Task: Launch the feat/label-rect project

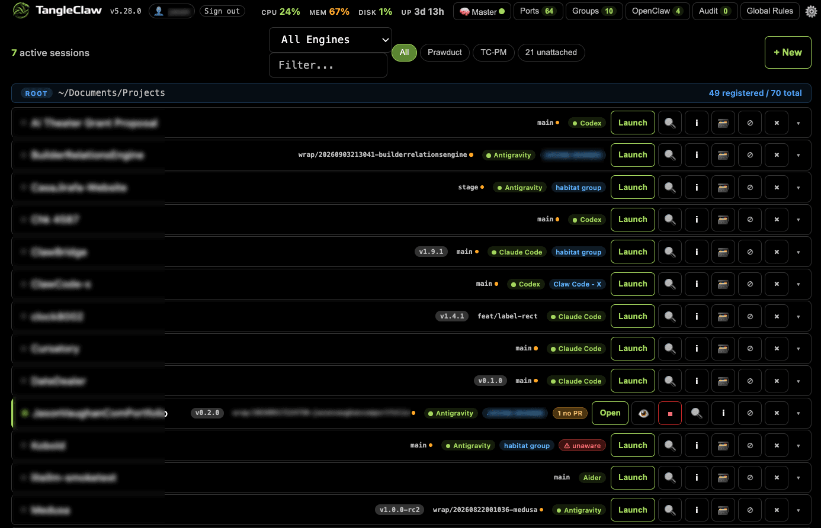Action: click(633, 316)
